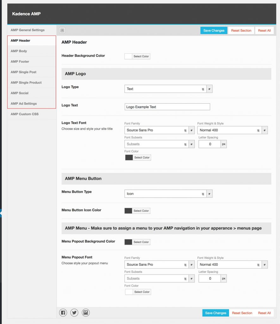Choose the Menu Button Icon Color
Image resolution: width=280 pixels, height=324 pixels.
click(x=137, y=211)
